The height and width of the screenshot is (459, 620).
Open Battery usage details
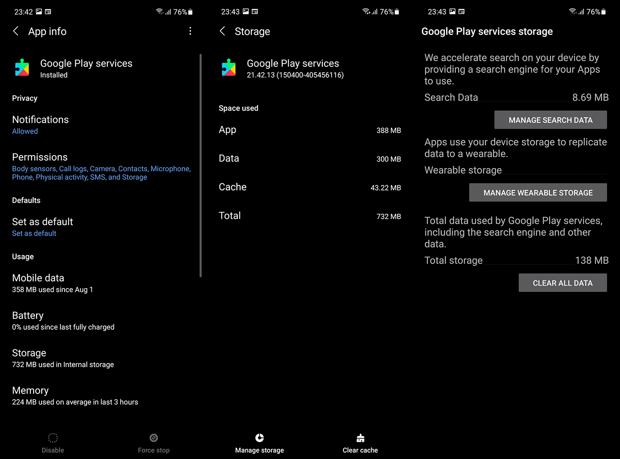pos(101,321)
